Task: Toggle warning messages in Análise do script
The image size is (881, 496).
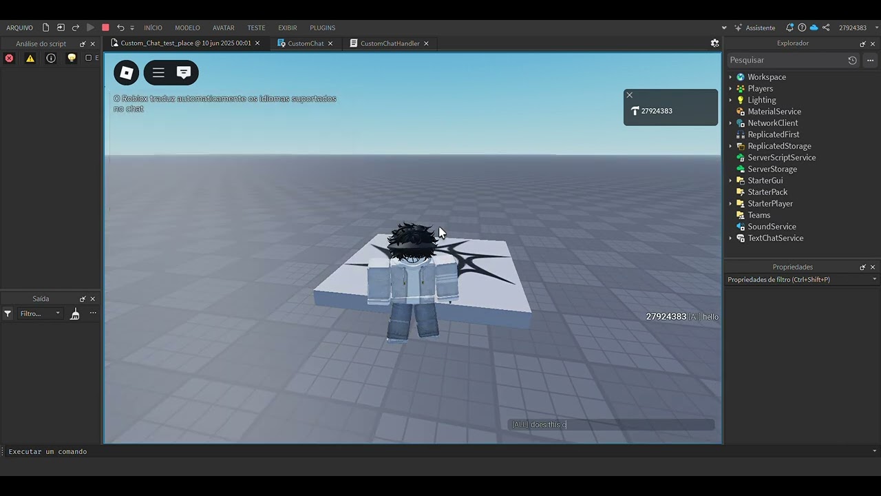Action: coord(30,58)
